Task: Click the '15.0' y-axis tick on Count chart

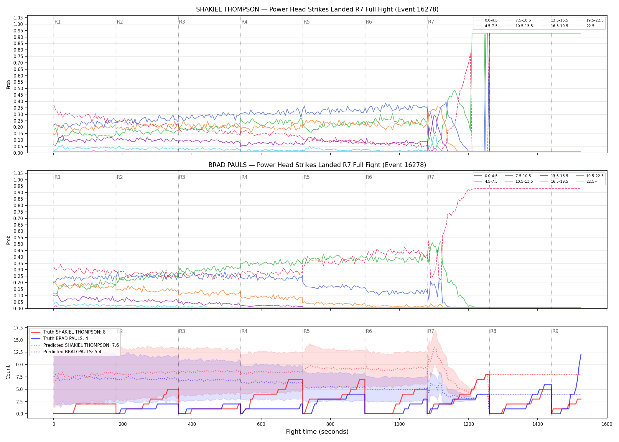Action: (18, 340)
